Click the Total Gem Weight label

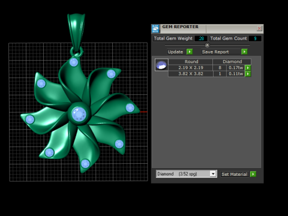173,38
